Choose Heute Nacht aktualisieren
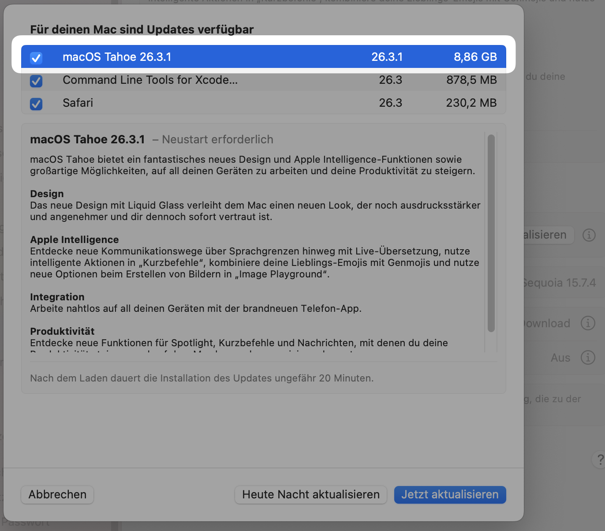605x531 pixels. click(x=311, y=494)
